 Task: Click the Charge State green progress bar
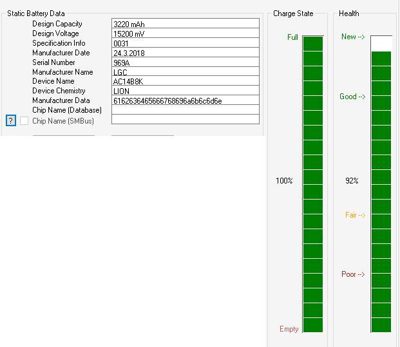(313, 184)
